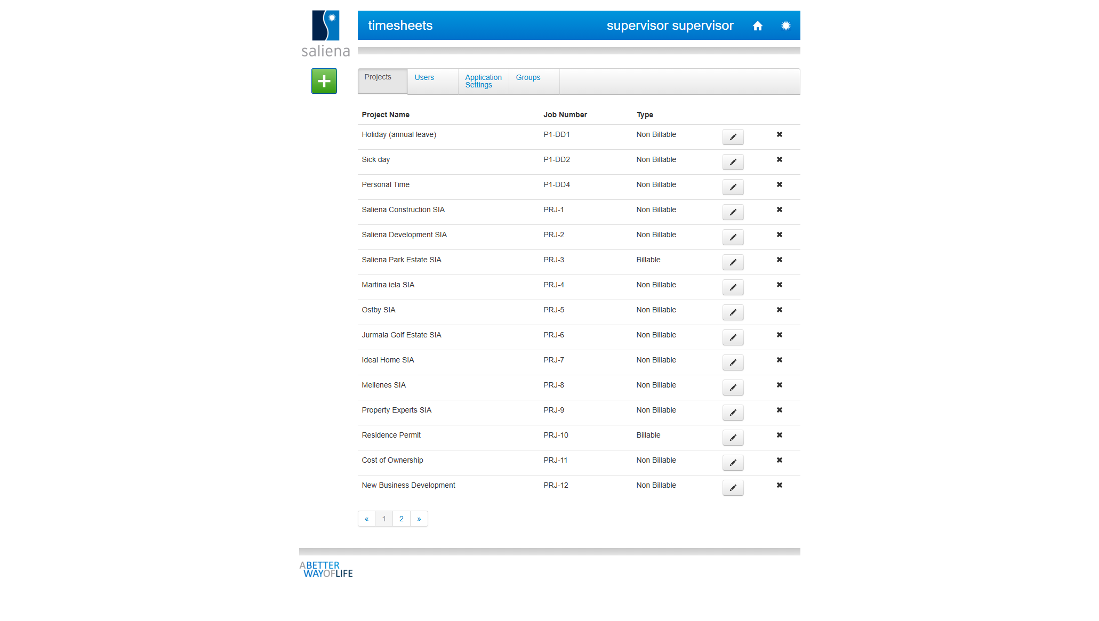Click the green plus icon to add a project
The width and height of the screenshot is (1099, 621).
pos(324,81)
